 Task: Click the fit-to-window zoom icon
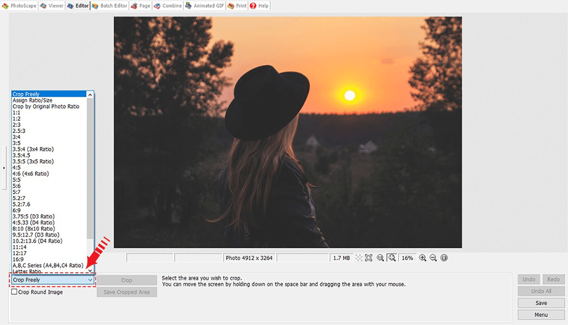(x=392, y=258)
